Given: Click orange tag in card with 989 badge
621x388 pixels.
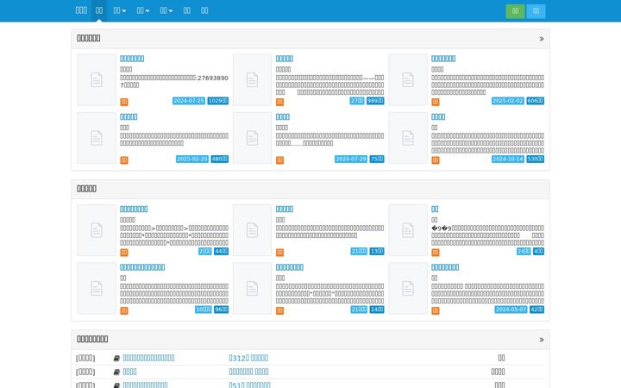Looking at the screenshot, I should click(x=279, y=102).
